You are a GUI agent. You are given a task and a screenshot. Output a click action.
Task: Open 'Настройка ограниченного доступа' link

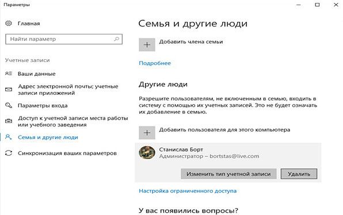click(188, 191)
